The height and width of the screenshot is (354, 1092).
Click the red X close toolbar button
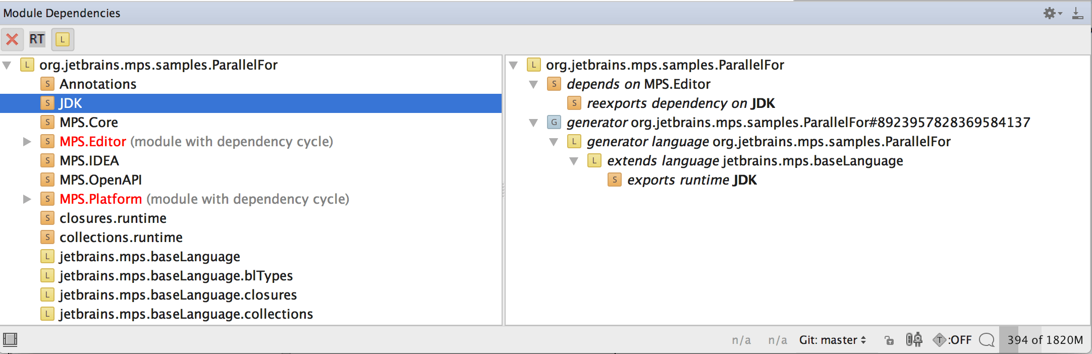(x=12, y=39)
